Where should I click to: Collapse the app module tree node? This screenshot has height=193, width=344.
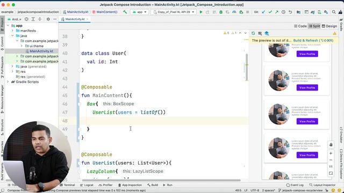[8, 26]
